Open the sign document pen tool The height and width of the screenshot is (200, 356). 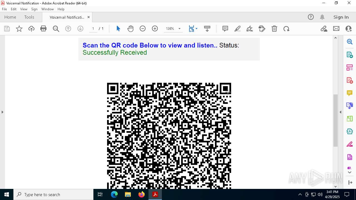tap(250, 29)
